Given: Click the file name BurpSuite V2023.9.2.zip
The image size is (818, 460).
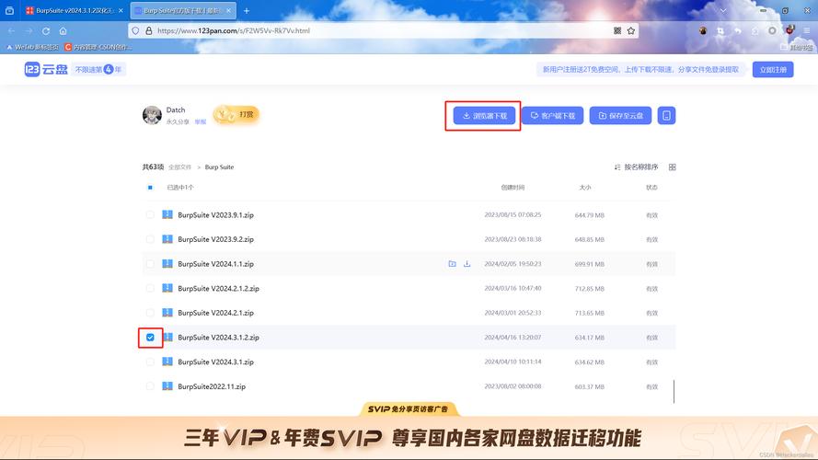Looking at the screenshot, I should click(x=215, y=239).
